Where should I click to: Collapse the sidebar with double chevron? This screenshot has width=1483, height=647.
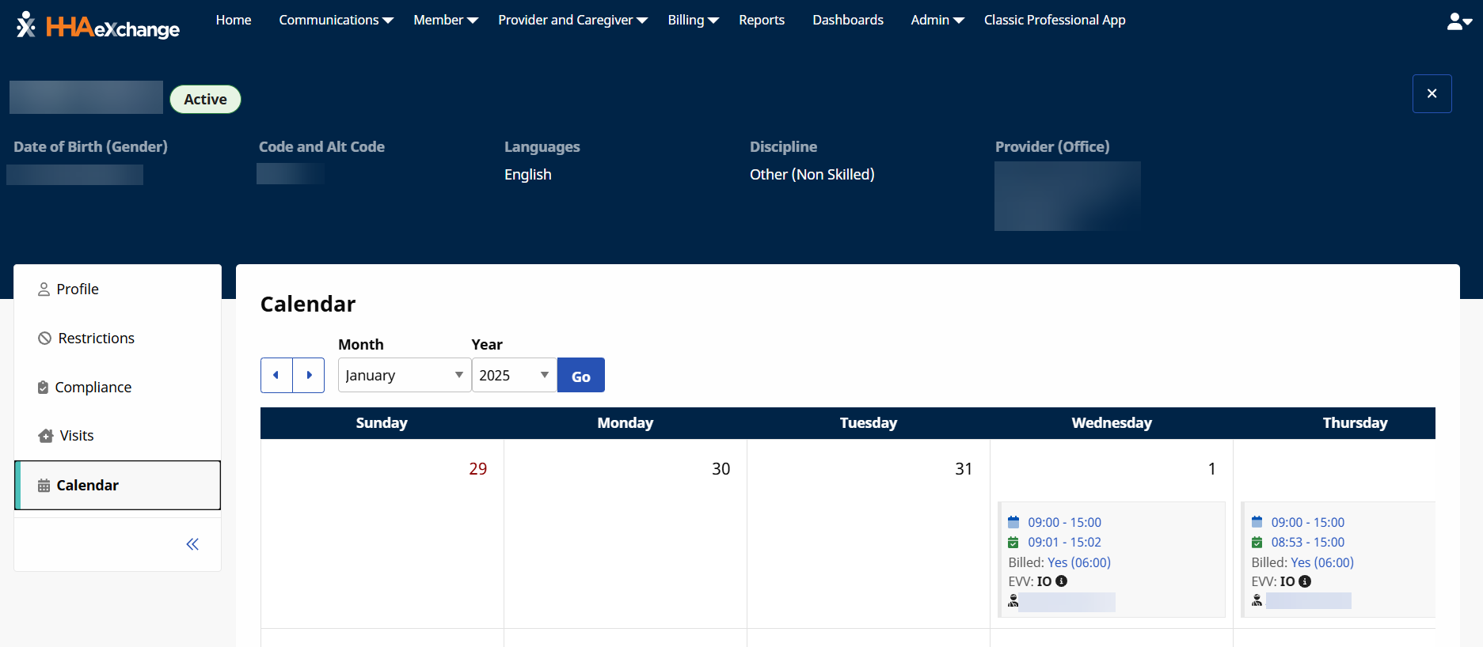[192, 544]
